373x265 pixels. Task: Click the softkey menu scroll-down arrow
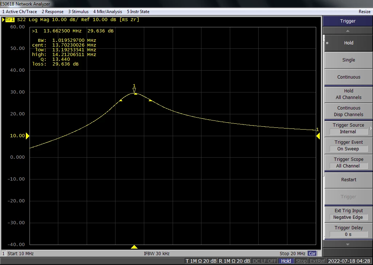tap(348, 244)
